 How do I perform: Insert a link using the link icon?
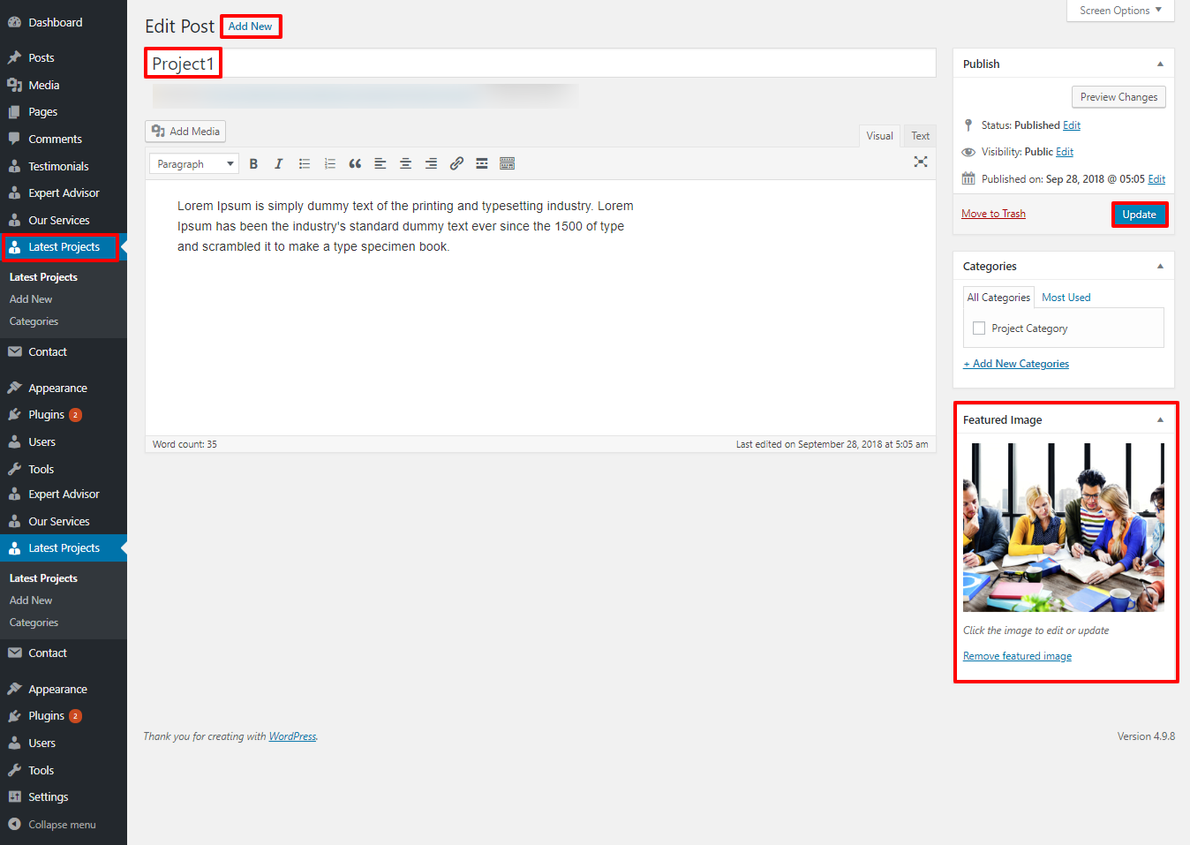pos(456,164)
